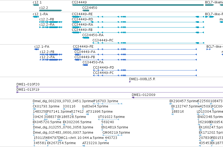Select transcript c12.2-RA
Screen dimensions: 223x147
[x=51, y=27]
